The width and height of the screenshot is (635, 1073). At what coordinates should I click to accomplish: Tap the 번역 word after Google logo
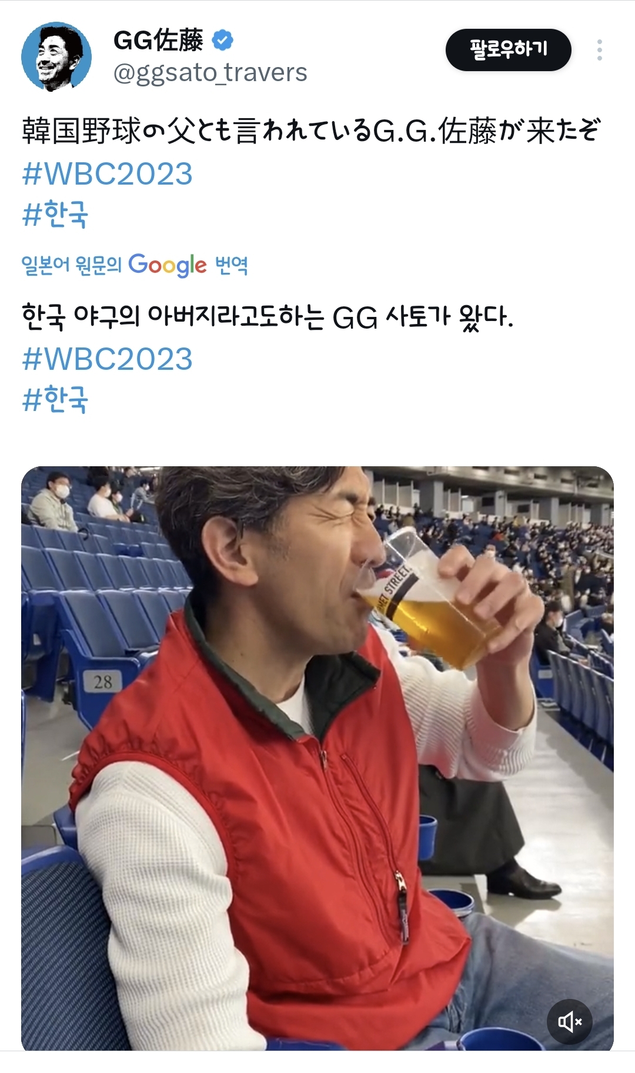click(232, 265)
